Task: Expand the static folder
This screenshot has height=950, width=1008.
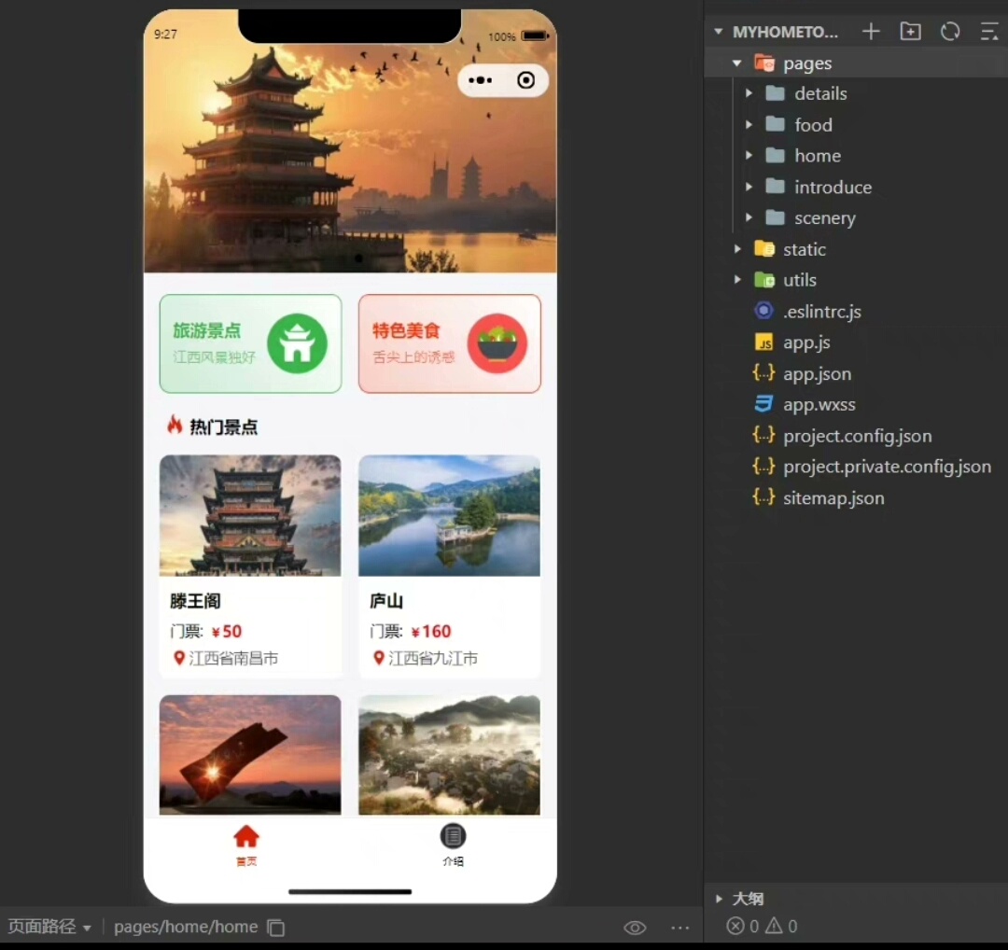Action: (x=737, y=249)
